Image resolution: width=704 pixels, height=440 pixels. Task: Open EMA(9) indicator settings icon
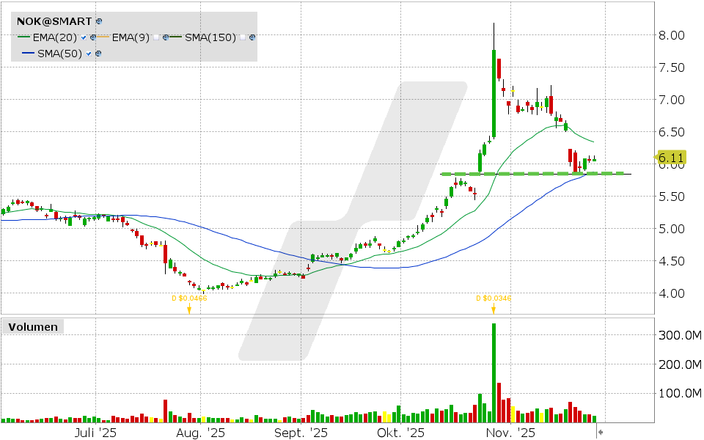pos(166,37)
